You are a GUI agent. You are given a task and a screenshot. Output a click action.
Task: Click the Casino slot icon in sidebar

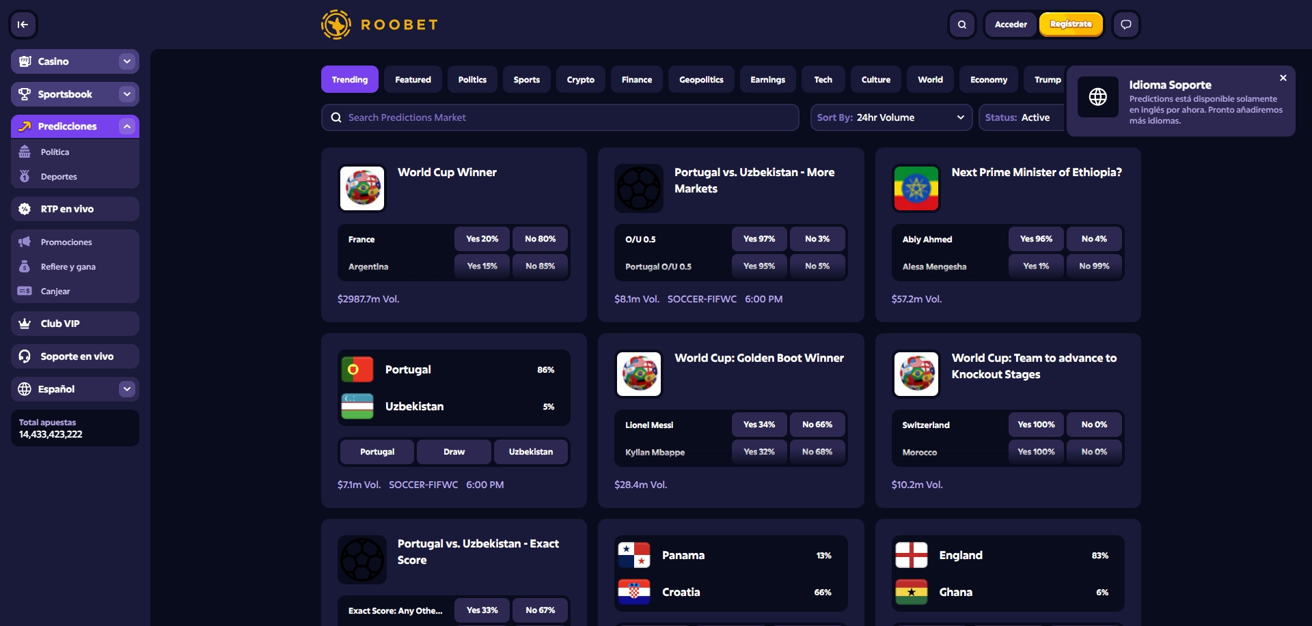25,61
